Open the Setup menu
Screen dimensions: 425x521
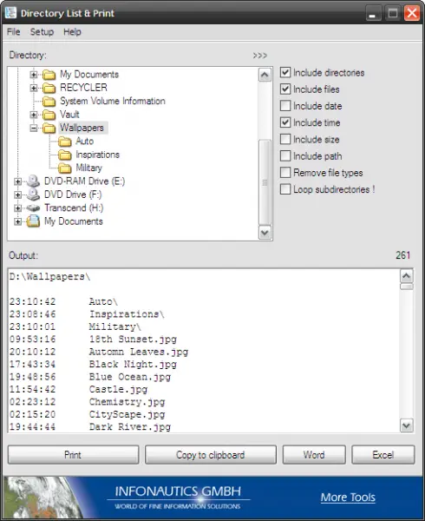(x=42, y=32)
